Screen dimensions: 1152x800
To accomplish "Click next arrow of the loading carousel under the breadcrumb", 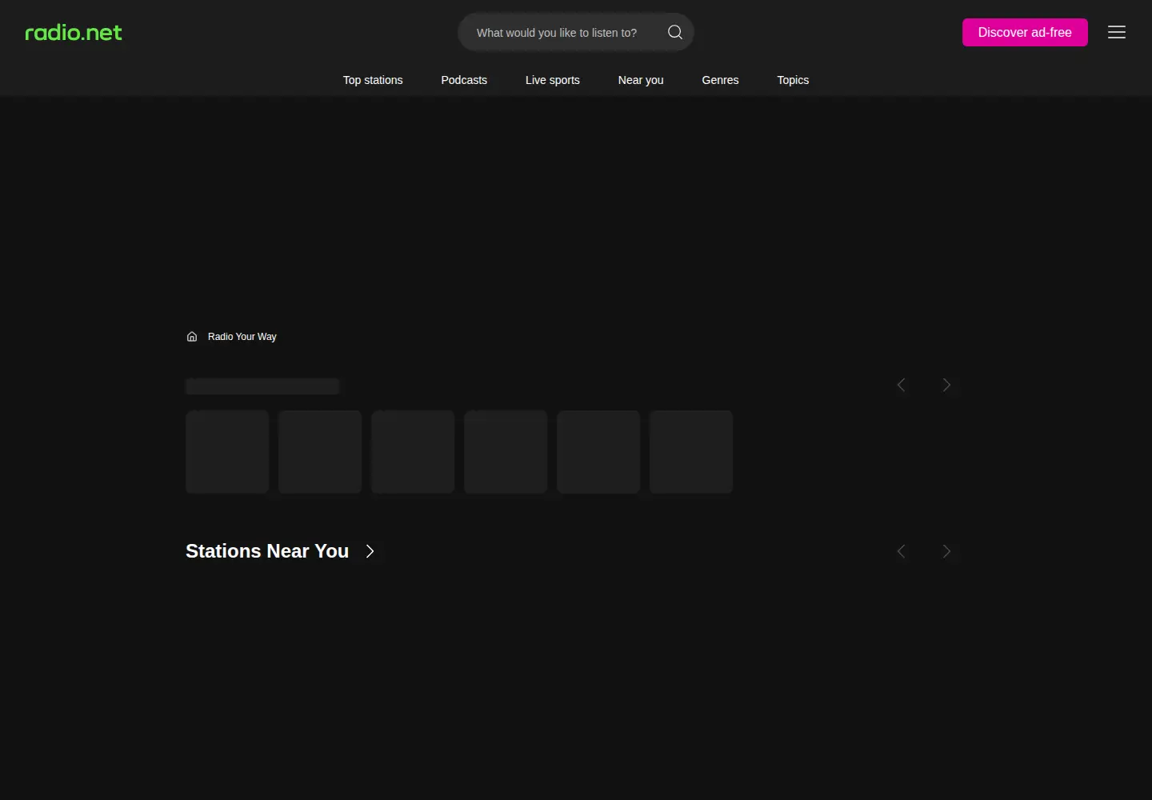I will click(x=946, y=385).
